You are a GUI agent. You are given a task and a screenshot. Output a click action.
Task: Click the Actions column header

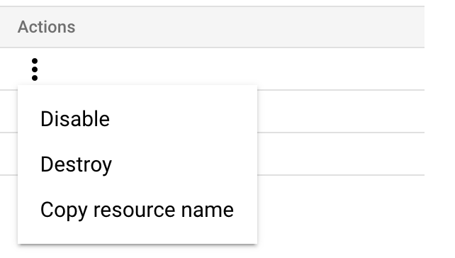[47, 27]
